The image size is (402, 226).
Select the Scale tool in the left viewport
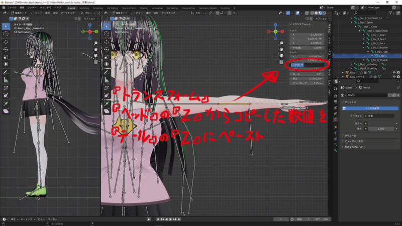pos(6,57)
